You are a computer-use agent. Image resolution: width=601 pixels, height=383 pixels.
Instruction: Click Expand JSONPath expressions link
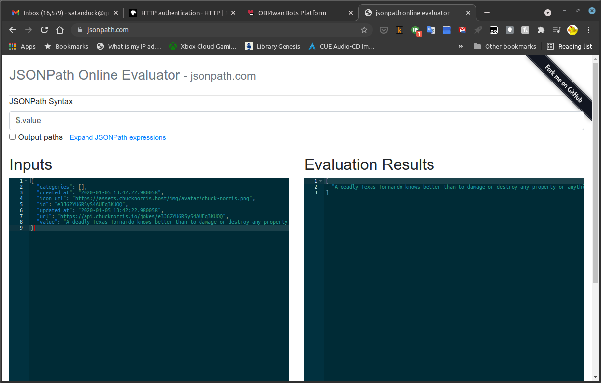117,137
